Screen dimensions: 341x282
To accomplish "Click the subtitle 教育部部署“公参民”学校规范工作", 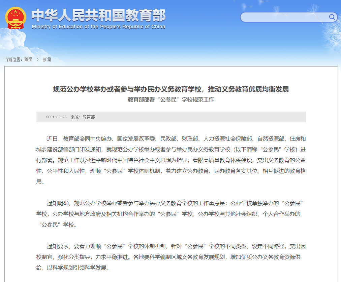I will coord(170,99).
